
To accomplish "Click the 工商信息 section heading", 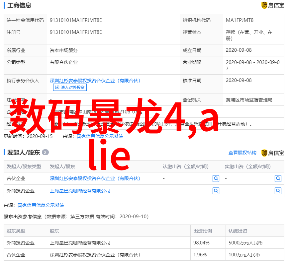I will pos(19,5).
